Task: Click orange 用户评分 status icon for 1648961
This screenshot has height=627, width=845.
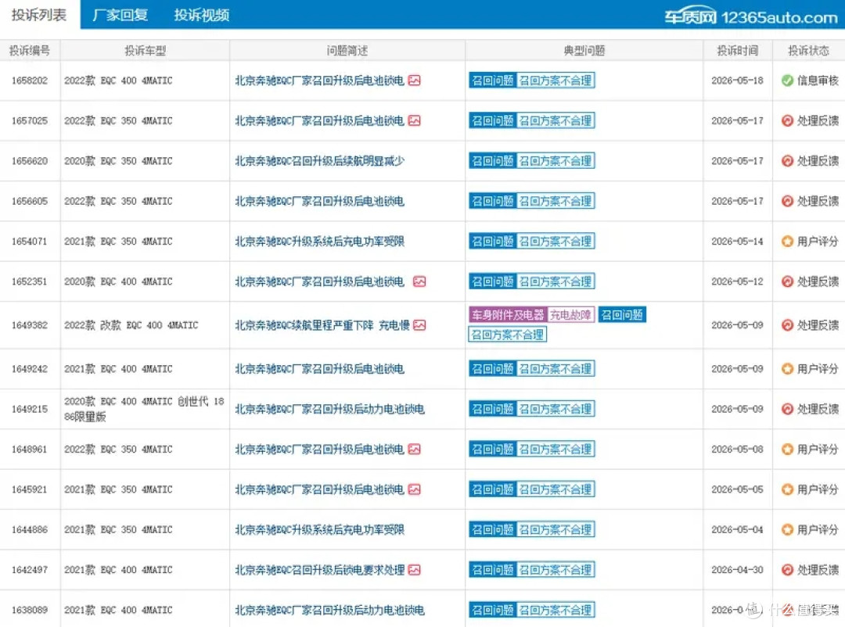Action: [787, 449]
